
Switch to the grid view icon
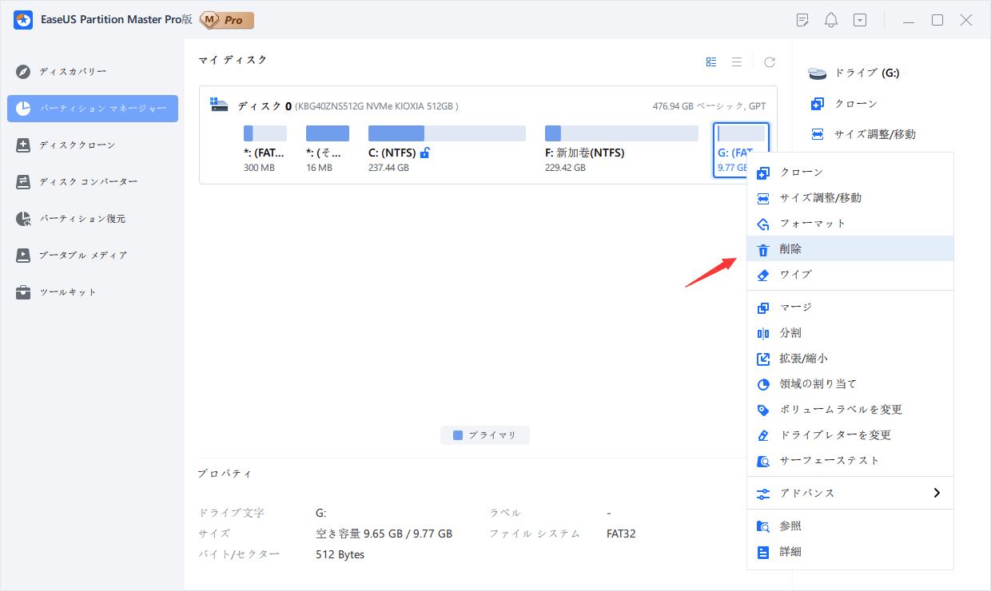click(711, 61)
